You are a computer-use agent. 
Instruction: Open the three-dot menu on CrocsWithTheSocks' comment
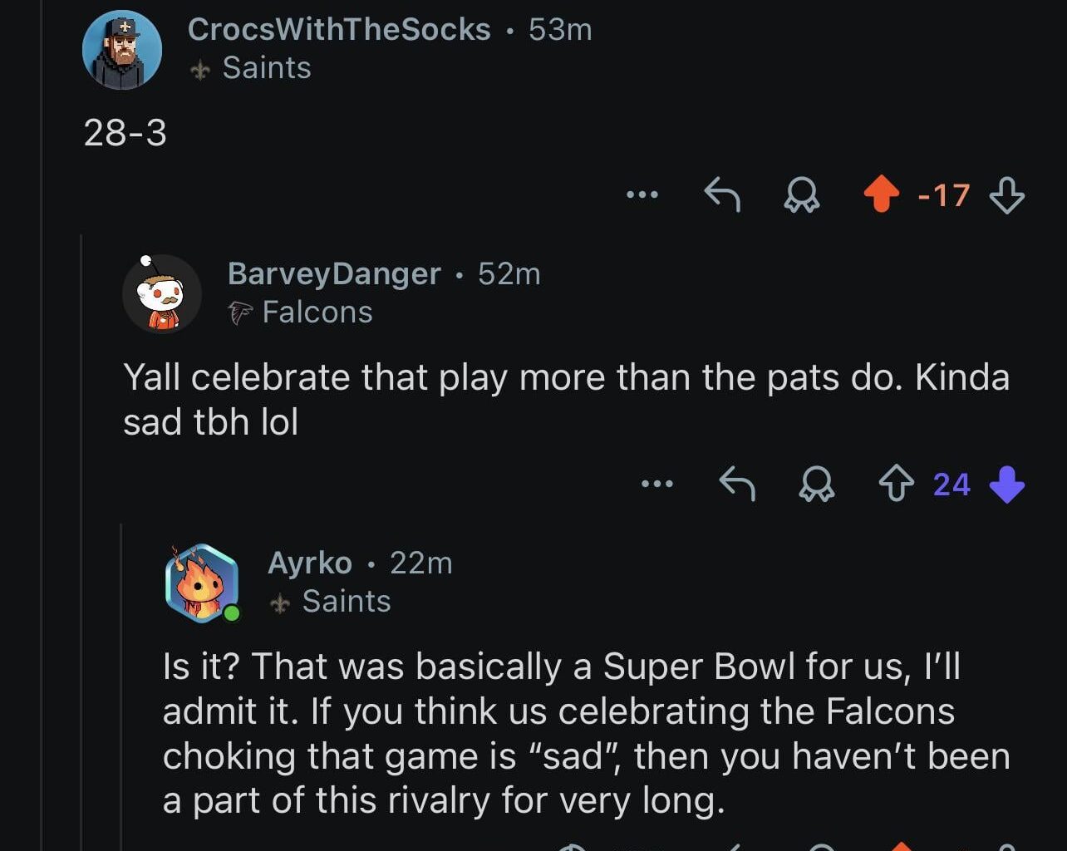642,195
